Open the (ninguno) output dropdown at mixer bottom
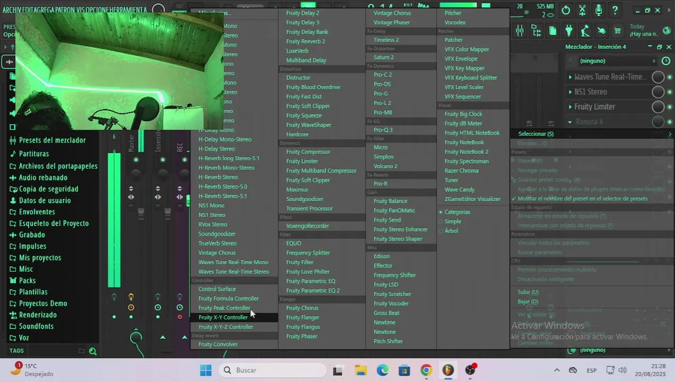The width and height of the screenshot is (675, 382). click(x=618, y=350)
